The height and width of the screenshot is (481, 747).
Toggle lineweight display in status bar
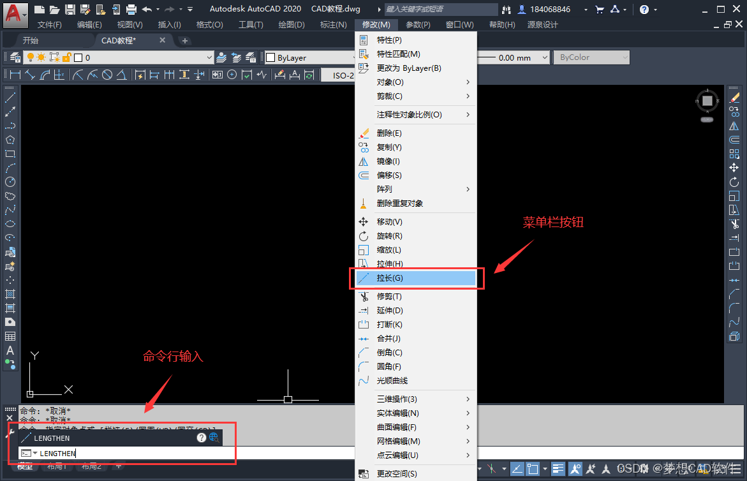coord(558,469)
